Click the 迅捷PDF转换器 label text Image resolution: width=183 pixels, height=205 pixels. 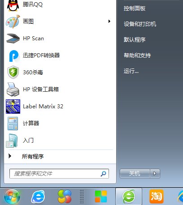41,56
